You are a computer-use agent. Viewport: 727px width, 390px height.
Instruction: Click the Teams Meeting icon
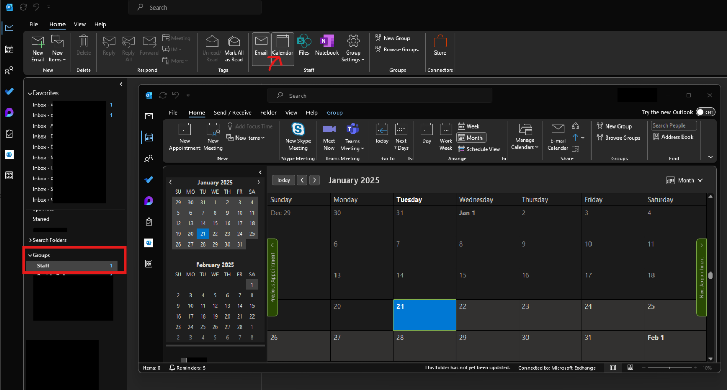pos(352,130)
